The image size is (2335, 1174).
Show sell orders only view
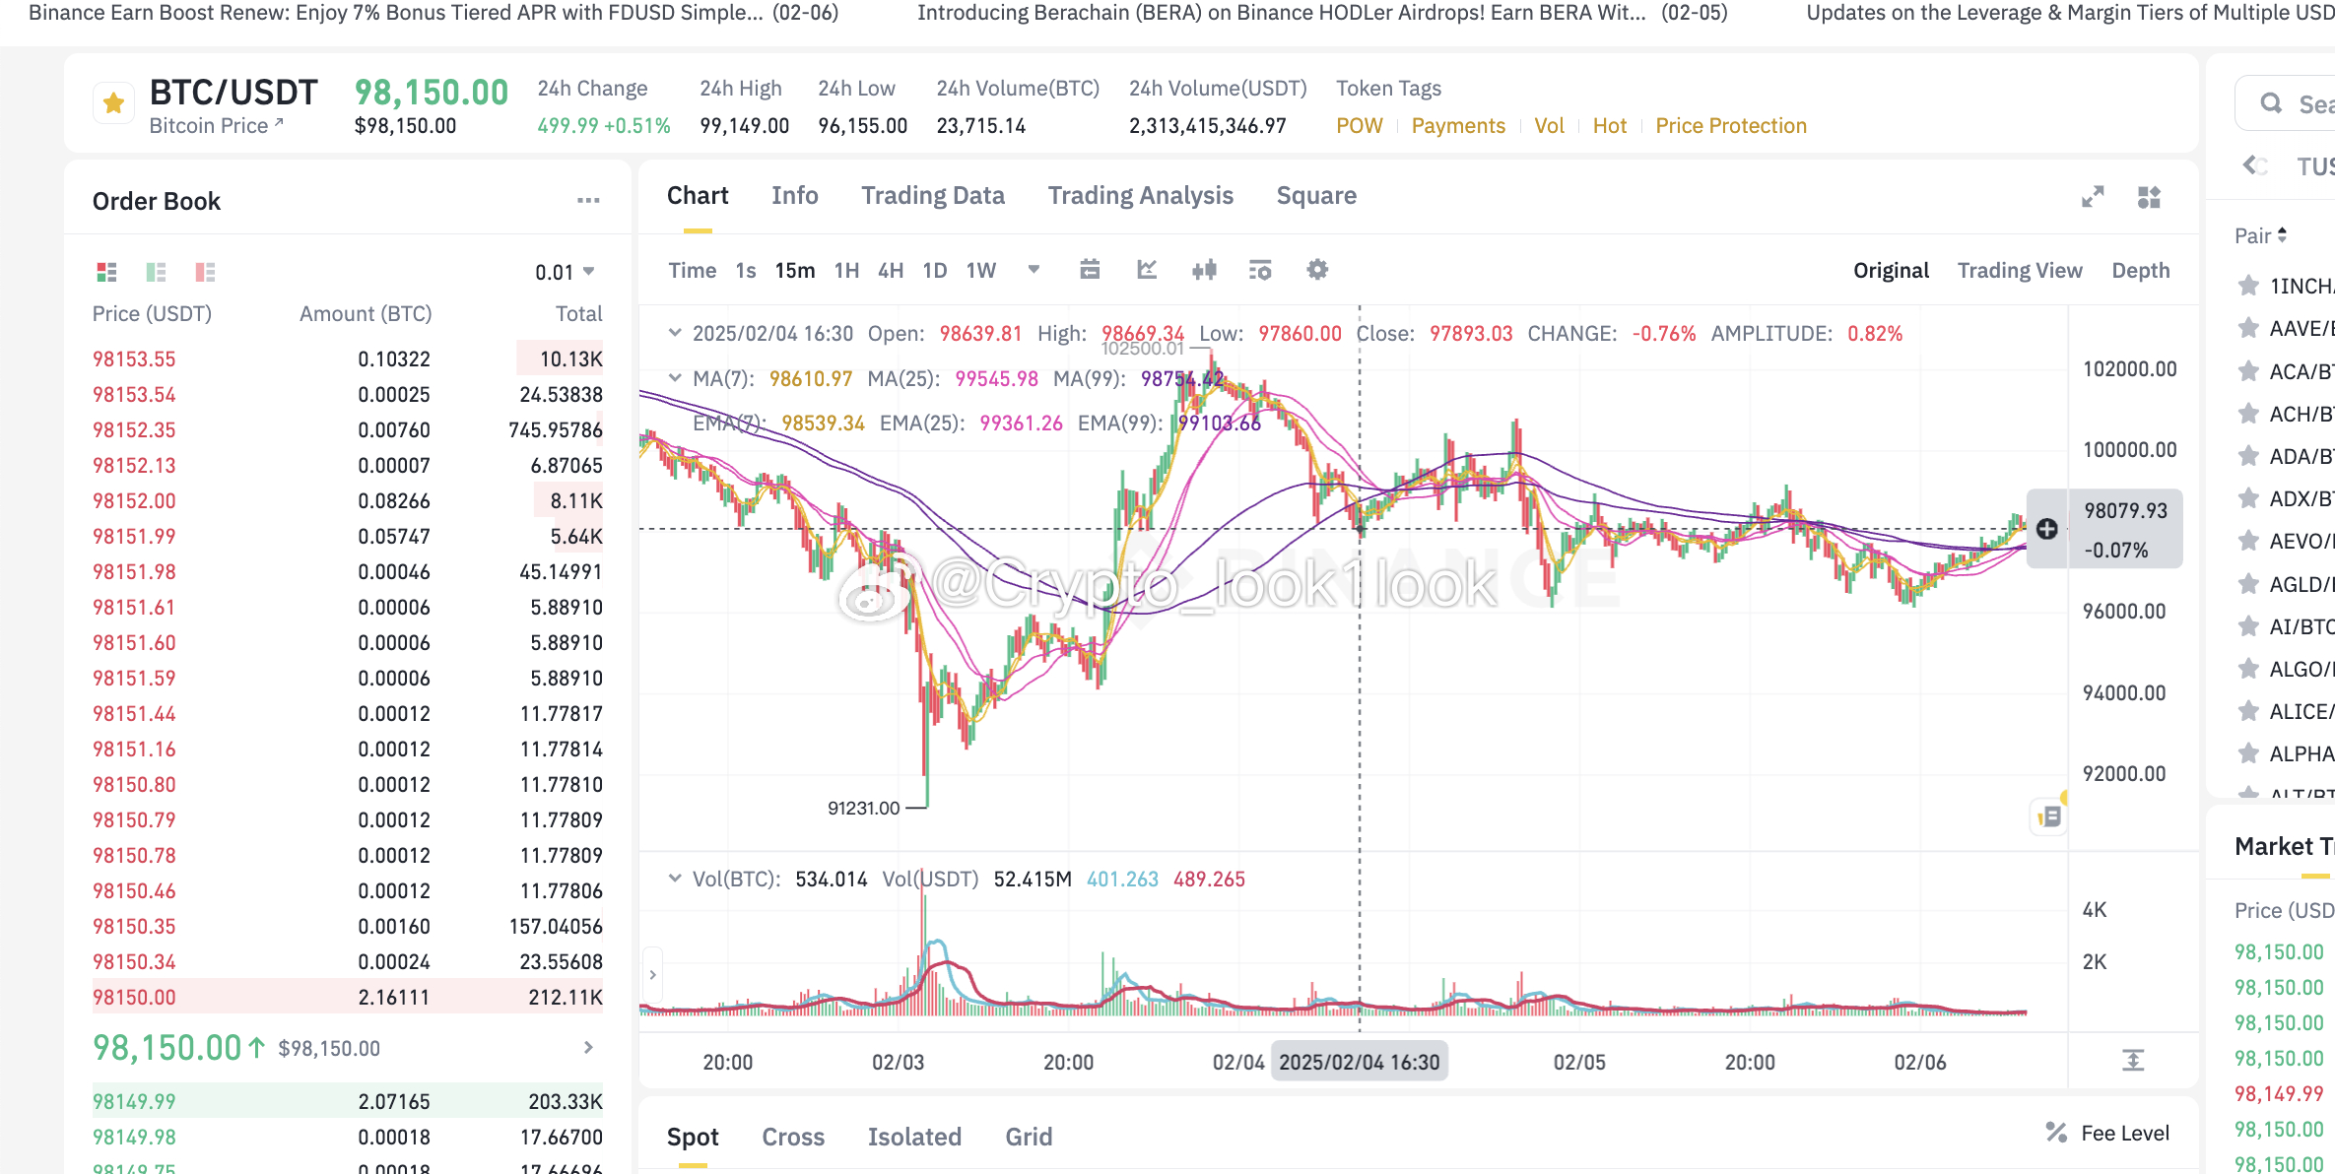(x=205, y=272)
